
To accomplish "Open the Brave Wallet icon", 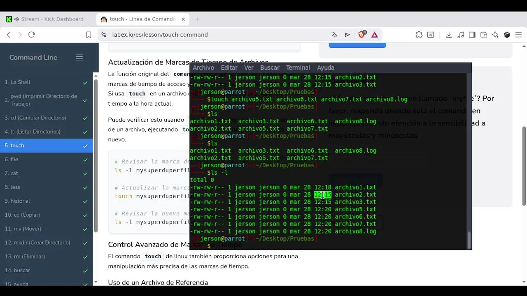I will click(x=484, y=35).
